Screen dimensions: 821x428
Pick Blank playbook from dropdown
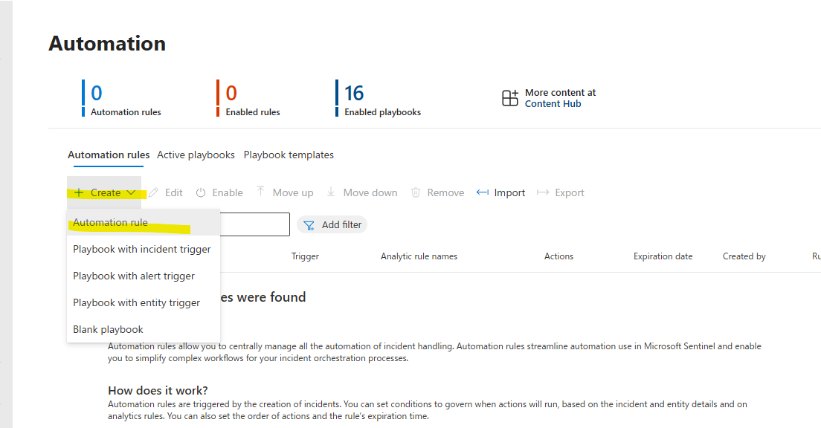click(108, 329)
